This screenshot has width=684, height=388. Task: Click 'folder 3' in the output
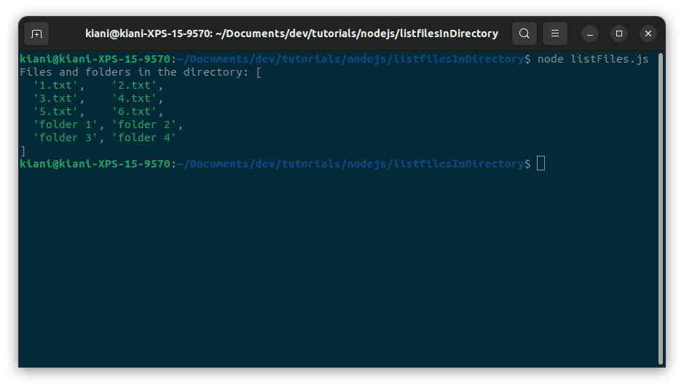[66, 138]
